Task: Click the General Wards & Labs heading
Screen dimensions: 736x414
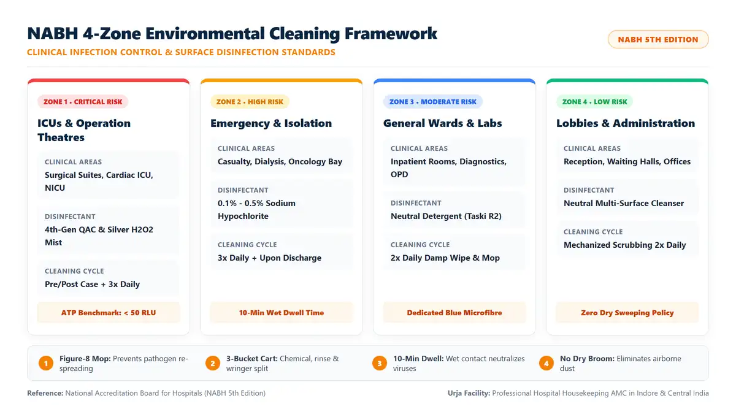Action: 443,123
